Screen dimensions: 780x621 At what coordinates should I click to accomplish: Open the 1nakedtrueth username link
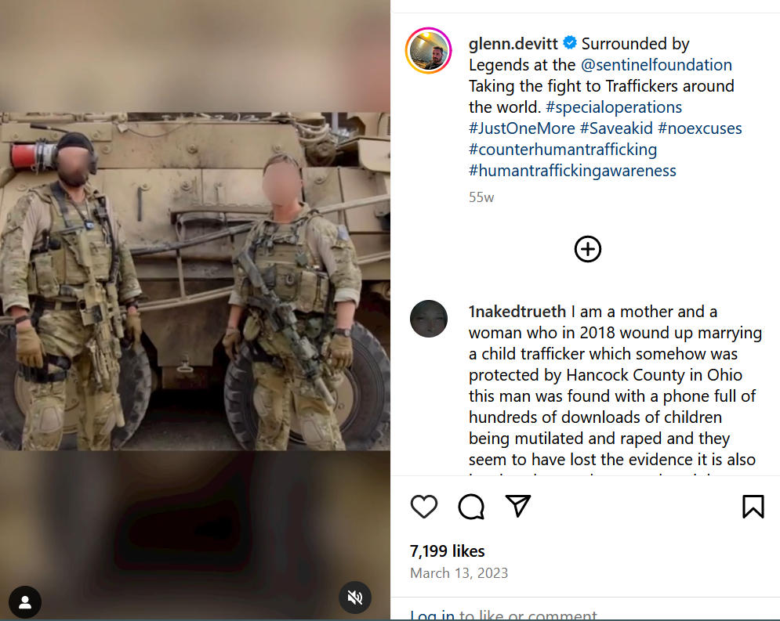coord(517,312)
